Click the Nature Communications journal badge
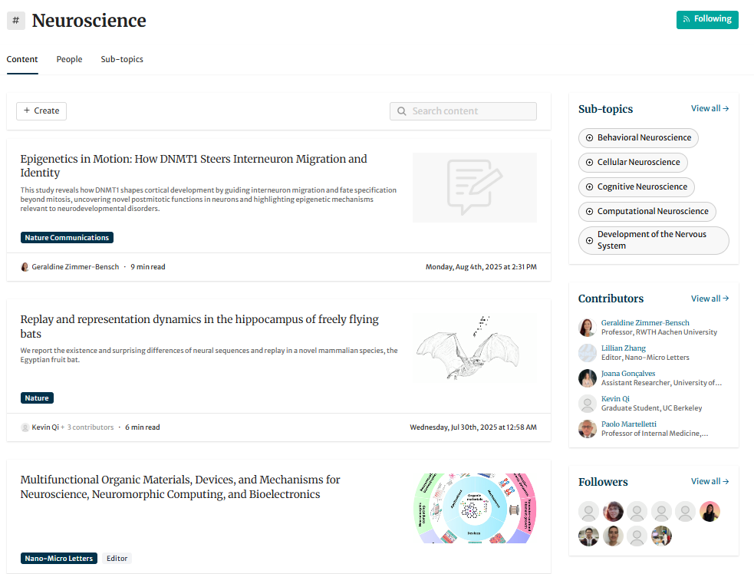Viewport: 754px width, 574px height. coord(67,238)
